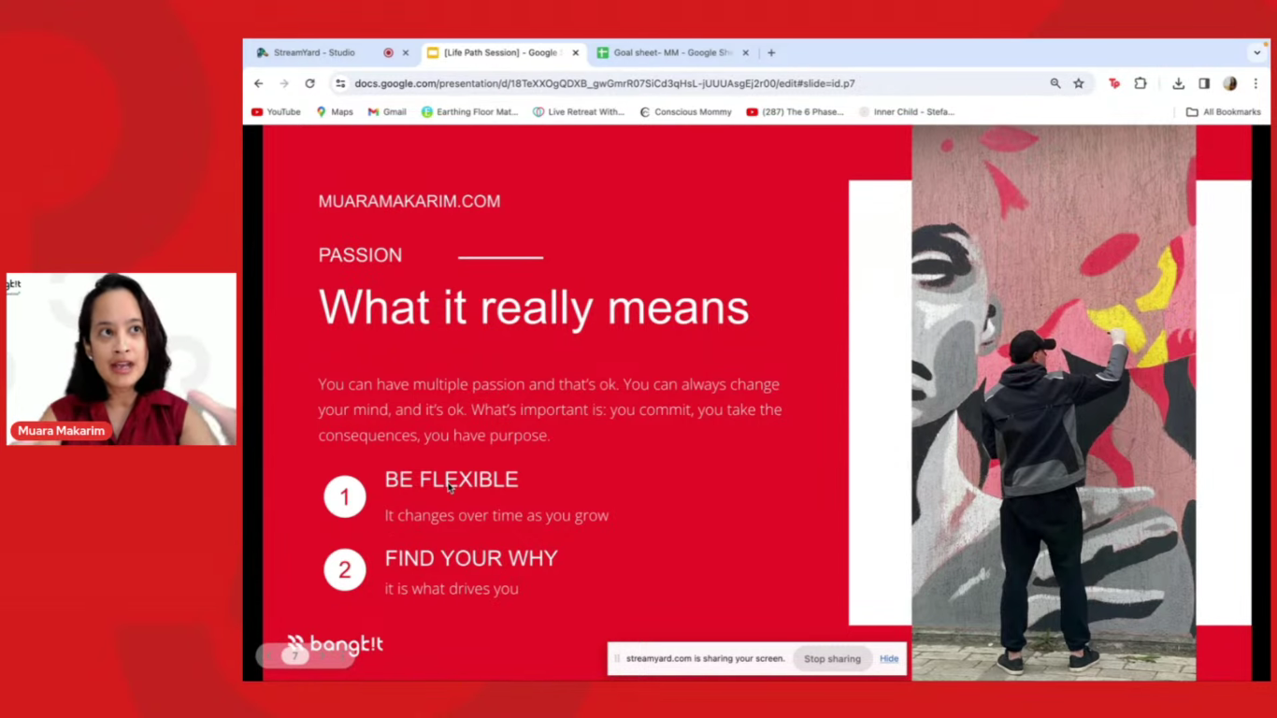Bookmark this page with the star icon
The height and width of the screenshot is (718, 1277).
[x=1079, y=83]
